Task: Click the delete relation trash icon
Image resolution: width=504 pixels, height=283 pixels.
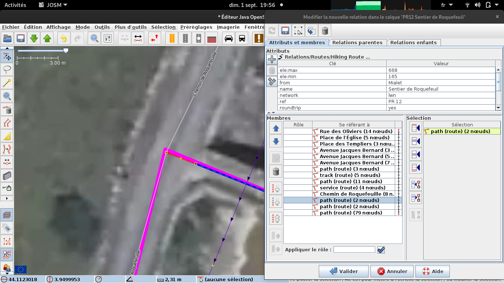Action: (x=325, y=31)
